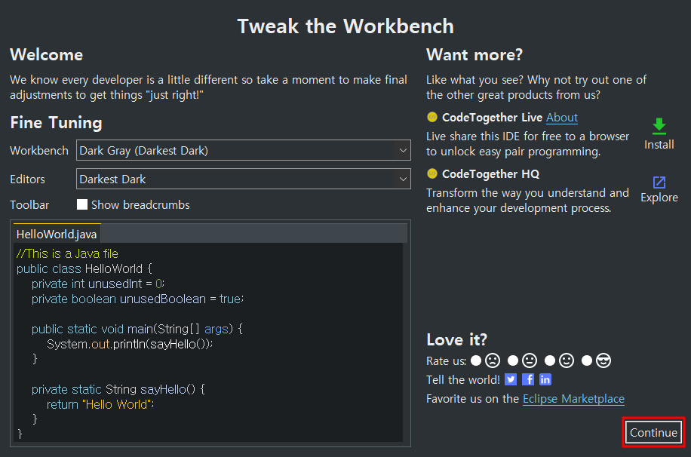The image size is (691, 457).
Task: Share on LinkedIn icon
Action: [x=545, y=379]
